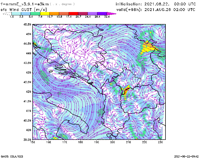This screenshot has width=204, height=158.
Task: Click the 23E longitude axis label
Action: click(x=161, y=142)
